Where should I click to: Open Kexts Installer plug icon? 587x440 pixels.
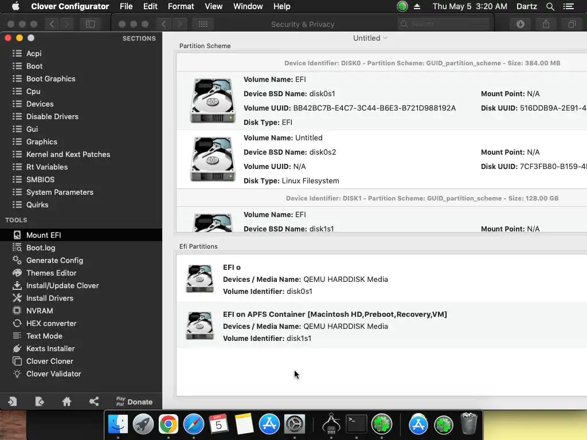tap(17, 348)
